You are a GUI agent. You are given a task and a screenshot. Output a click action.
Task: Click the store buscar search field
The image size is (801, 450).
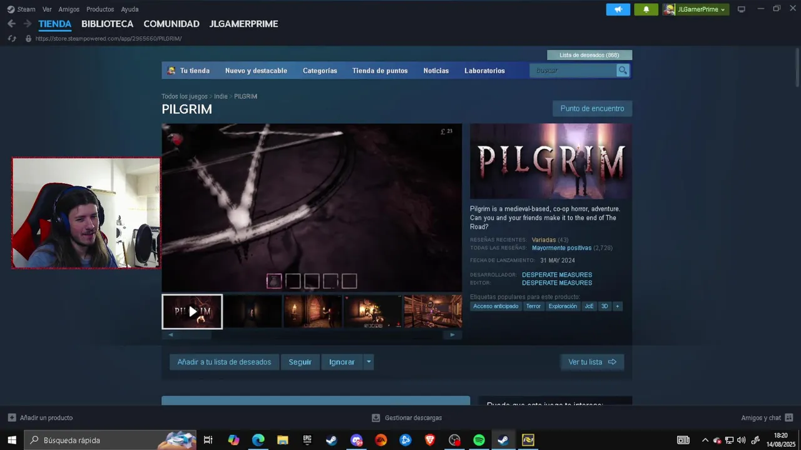point(573,71)
